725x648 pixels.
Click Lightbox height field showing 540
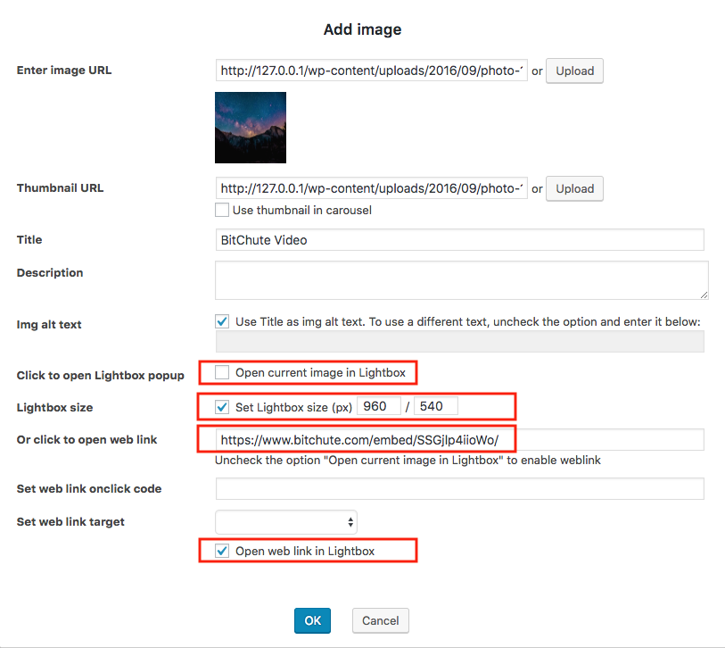(435, 407)
